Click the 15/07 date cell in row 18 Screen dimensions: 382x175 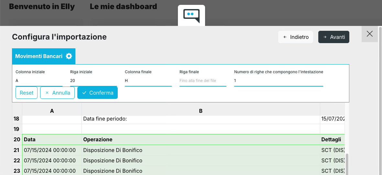point(333,119)
